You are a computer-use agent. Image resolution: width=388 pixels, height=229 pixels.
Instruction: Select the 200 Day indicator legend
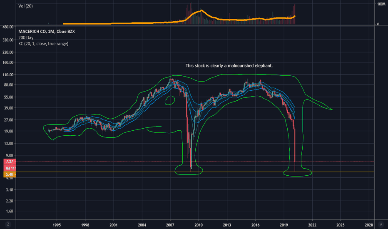point(26,37)
